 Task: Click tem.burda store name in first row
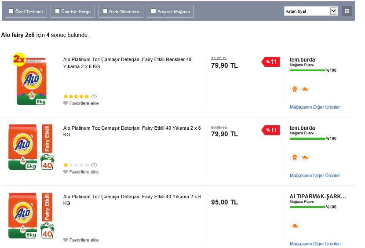click(x=302, y=60)
